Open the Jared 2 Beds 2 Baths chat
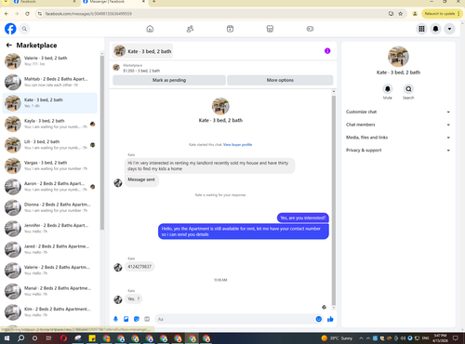The image size is (465, 344). pos(50,249)
